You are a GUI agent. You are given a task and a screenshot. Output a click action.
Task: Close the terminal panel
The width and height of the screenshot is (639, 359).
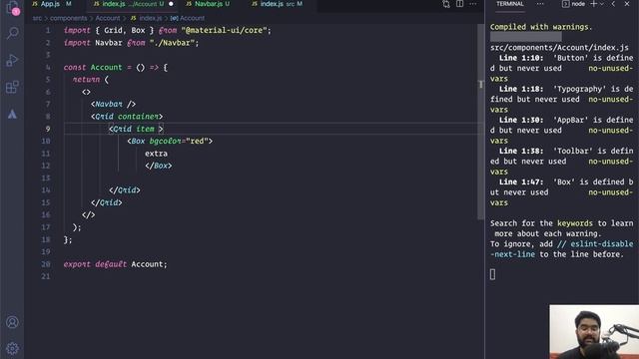pos(627,4)
